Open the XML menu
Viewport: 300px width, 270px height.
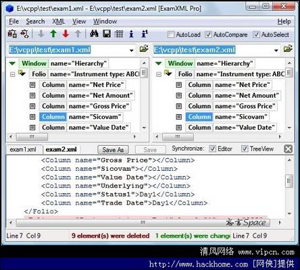[x=58, y=22]
